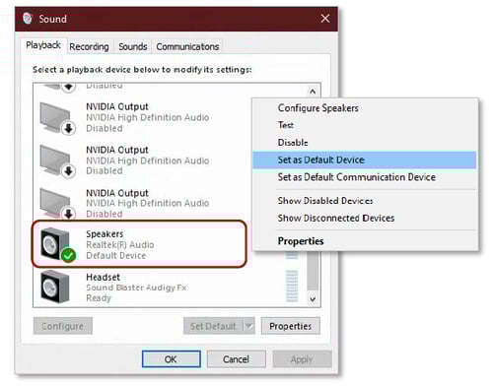Open Properties from the context menu
Image resolution: width=493 pixels, height=386 pixels.
pyautogui.click(x=365, y=241)
